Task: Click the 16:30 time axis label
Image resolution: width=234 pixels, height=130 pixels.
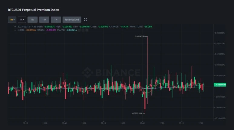Action: pos(123,123)
